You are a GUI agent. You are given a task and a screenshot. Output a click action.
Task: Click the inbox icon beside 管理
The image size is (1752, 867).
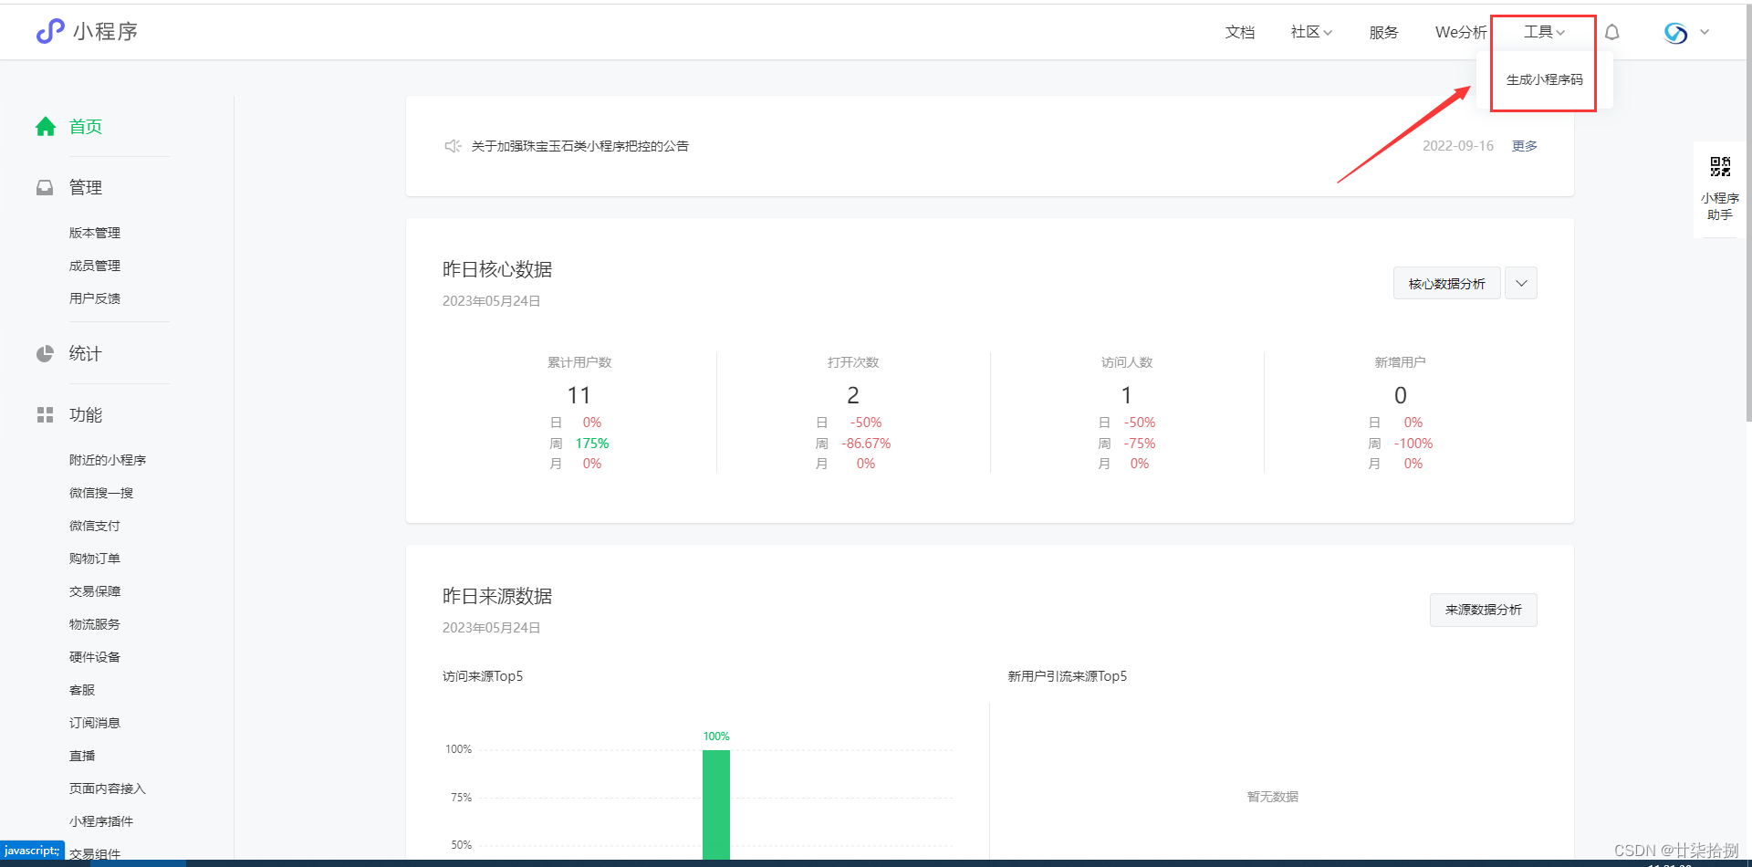tap(45, 187)
